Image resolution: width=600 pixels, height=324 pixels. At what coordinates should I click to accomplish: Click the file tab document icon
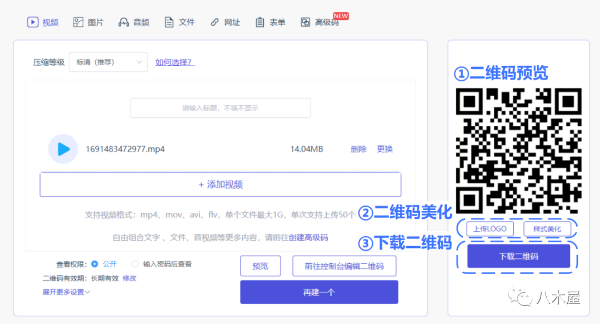coord(169,22)
